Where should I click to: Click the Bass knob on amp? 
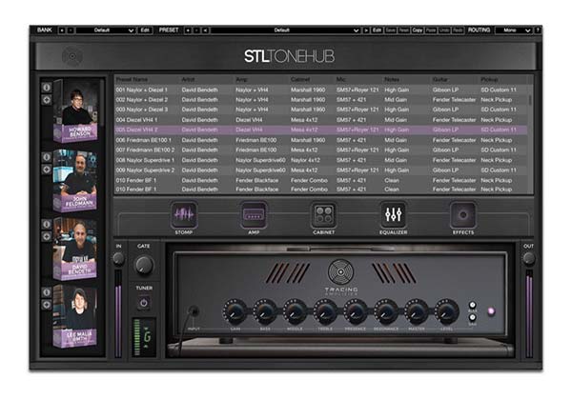pyautogui.click(x=265, y=311)
